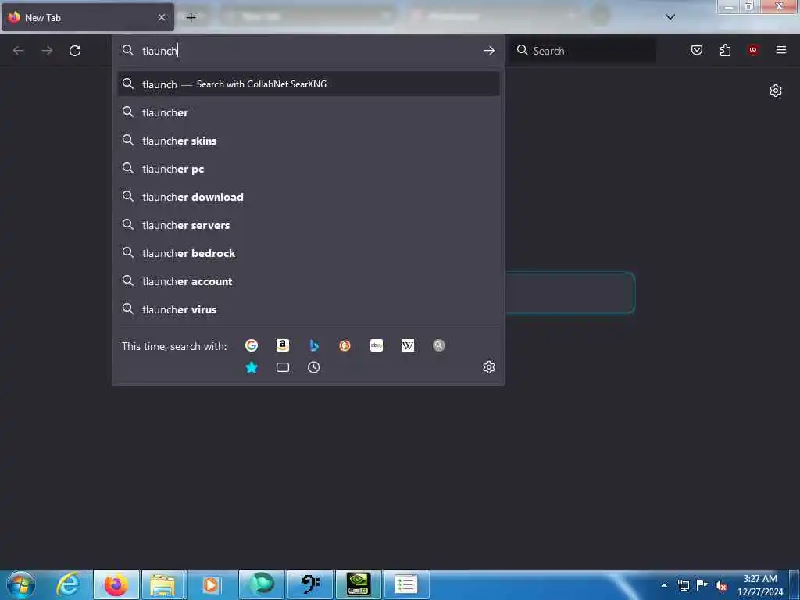800x600 pixels.
Task: Select suggestion 'tlauncher download'
Action: point(308,196)
